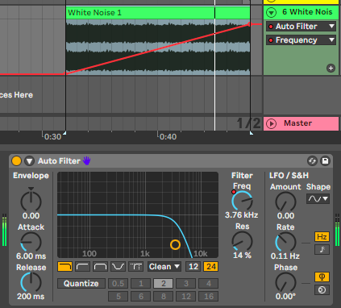The width and height of the screenshot is (341, 308).
Task: Click the LFO Amount knob
Action: tap(285, 202)
